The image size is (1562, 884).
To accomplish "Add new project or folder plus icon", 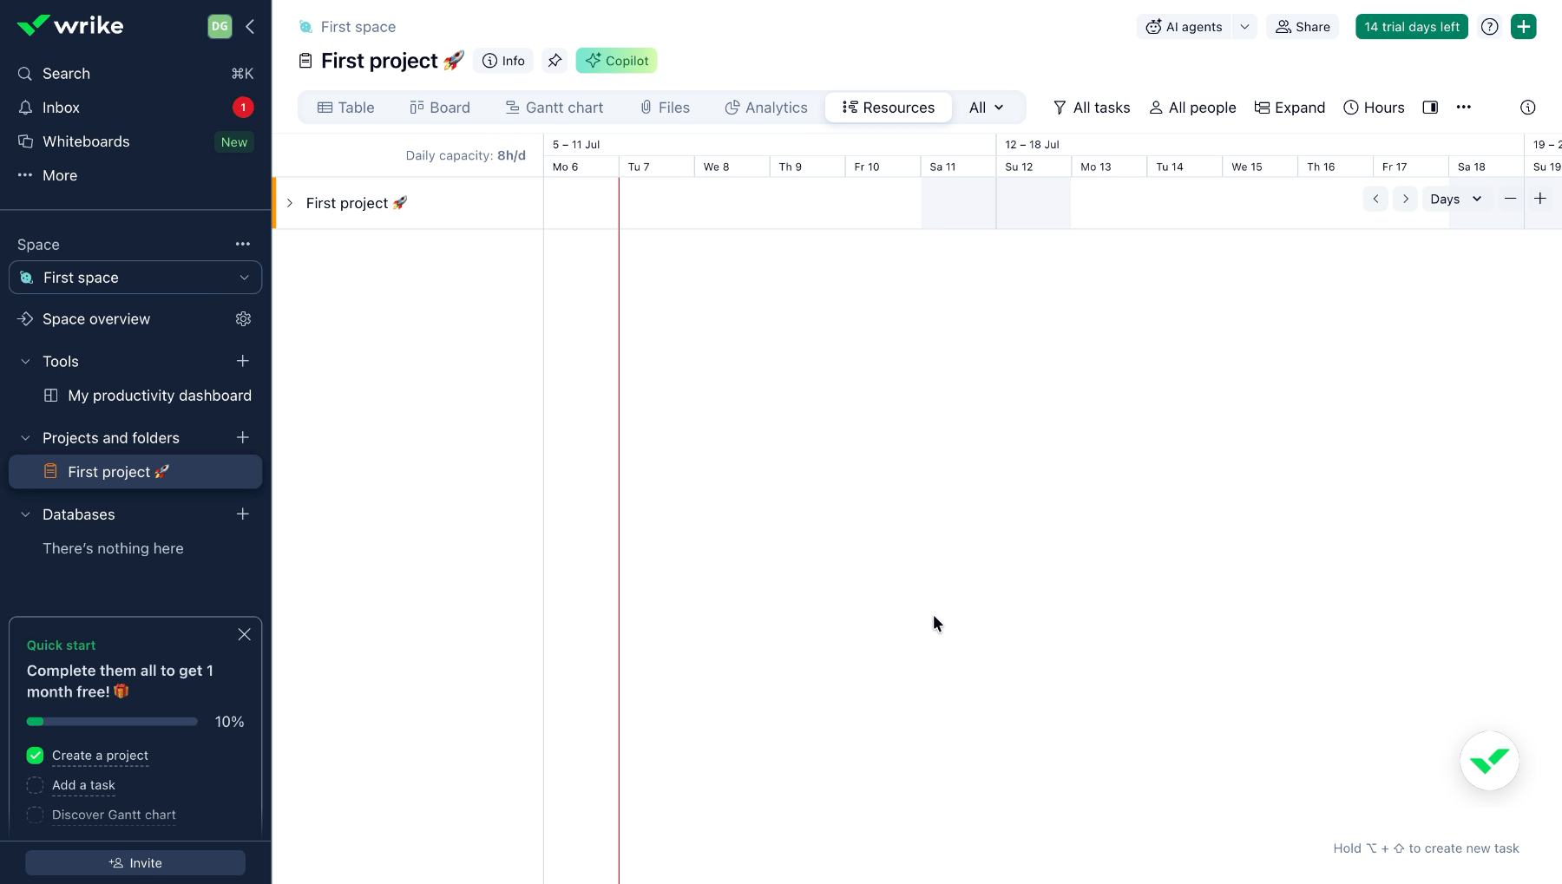I will pyautogui.click(x=243, y=438).
